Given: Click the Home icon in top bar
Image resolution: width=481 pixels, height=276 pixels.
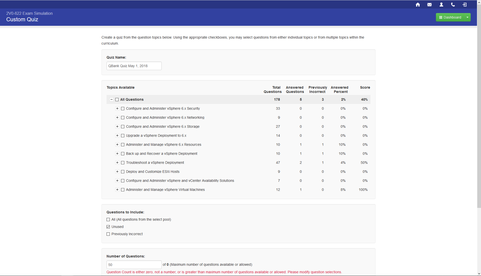Looking at the screenshot, I should pos(418,5).
